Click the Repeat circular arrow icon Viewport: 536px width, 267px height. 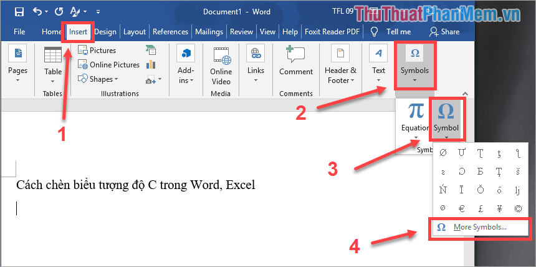click(x=59, y=12)
